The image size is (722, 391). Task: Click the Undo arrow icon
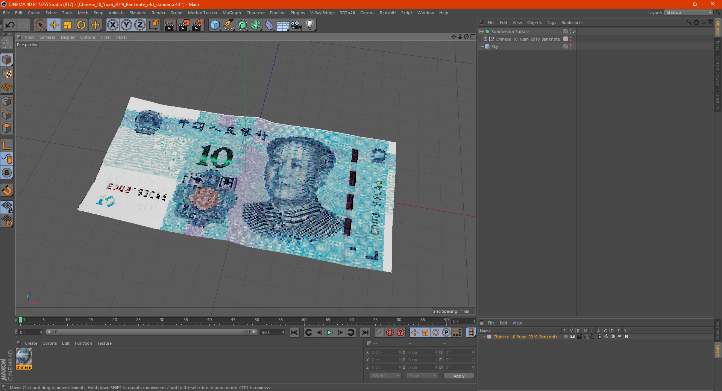[x=10, y=25]
